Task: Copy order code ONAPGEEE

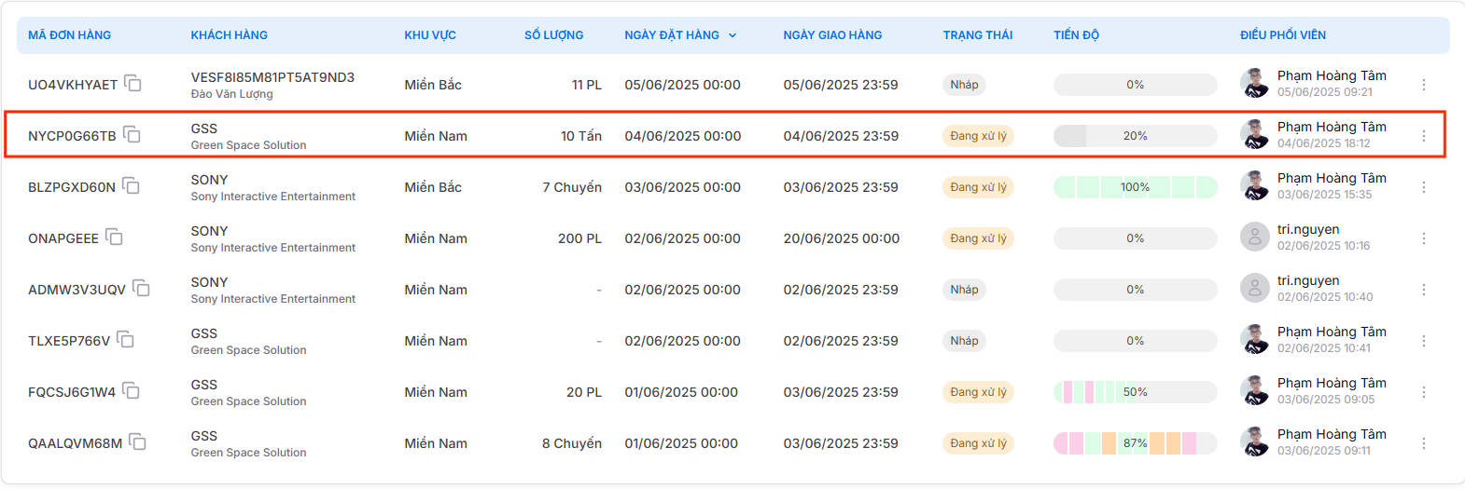Action: [114, 238]
